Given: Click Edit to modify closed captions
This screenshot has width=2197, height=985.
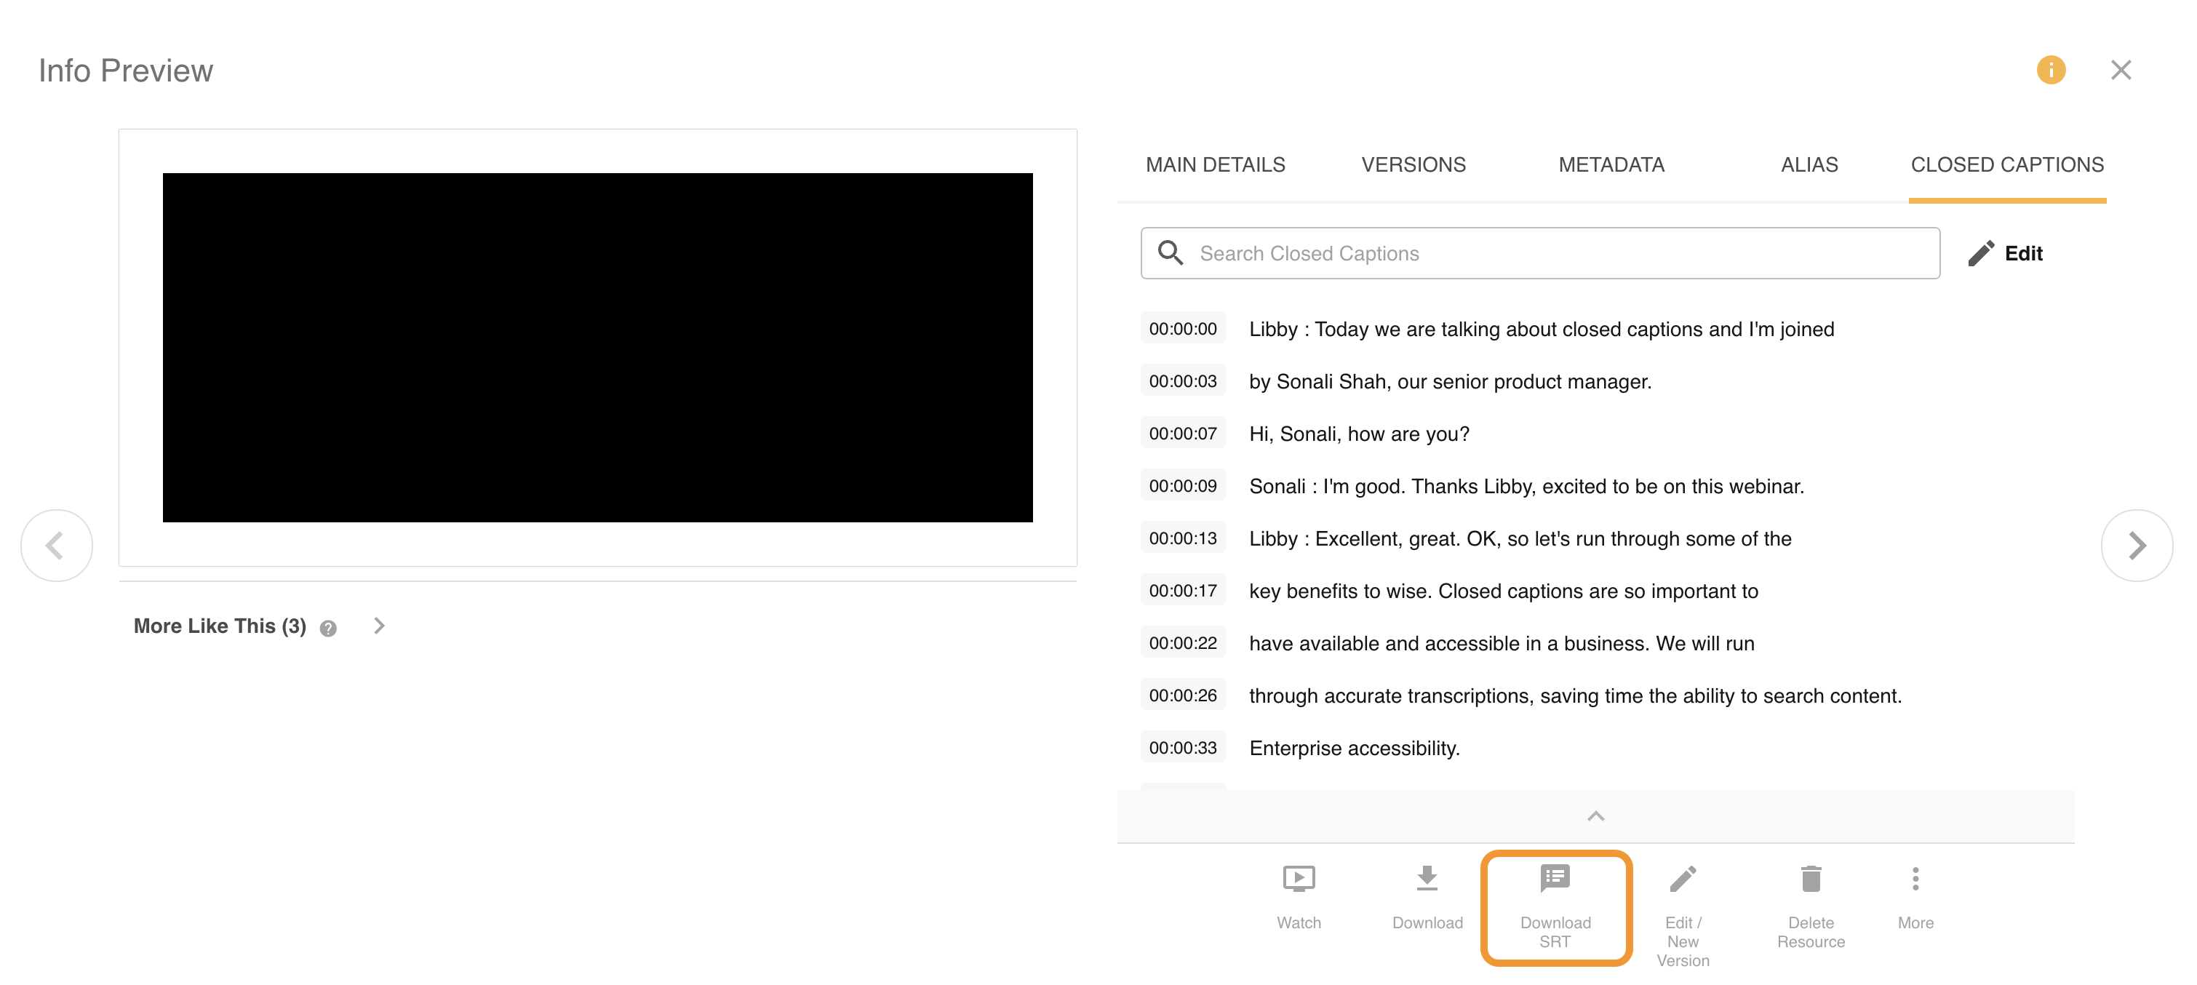Looking at the screenshot, I should coord(2005,253).
